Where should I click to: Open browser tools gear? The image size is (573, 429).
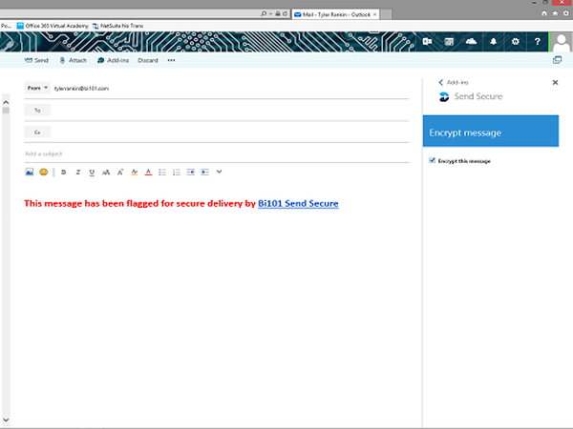coord(566,13)
